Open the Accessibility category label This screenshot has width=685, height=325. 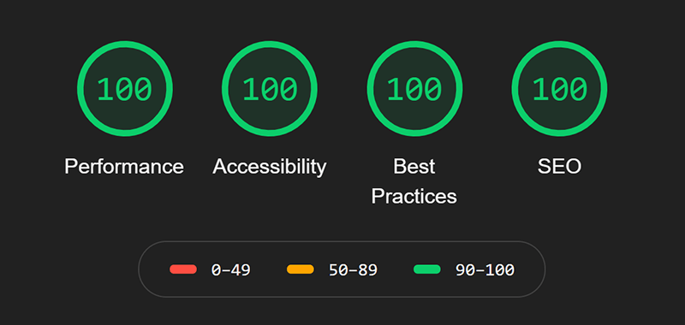(270, 167)
